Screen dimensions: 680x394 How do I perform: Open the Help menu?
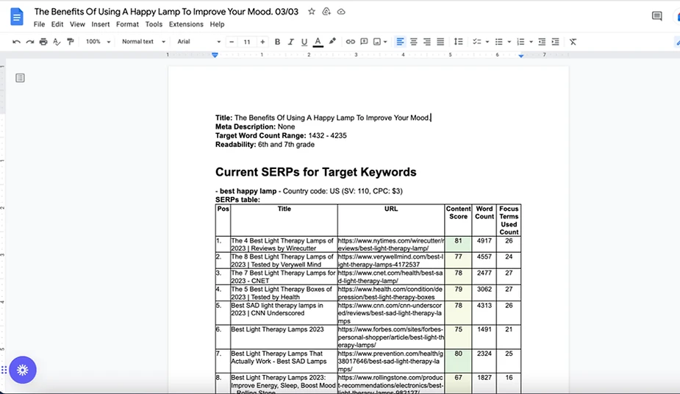(x=217, y=24)
